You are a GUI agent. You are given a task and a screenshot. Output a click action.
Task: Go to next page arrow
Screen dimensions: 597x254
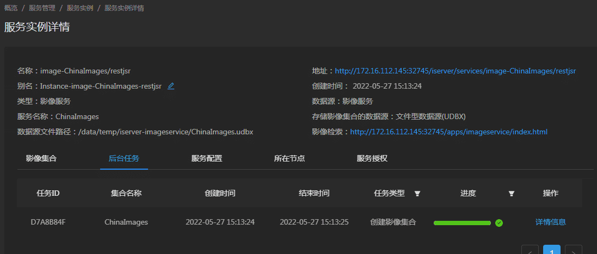click(574, 250)
